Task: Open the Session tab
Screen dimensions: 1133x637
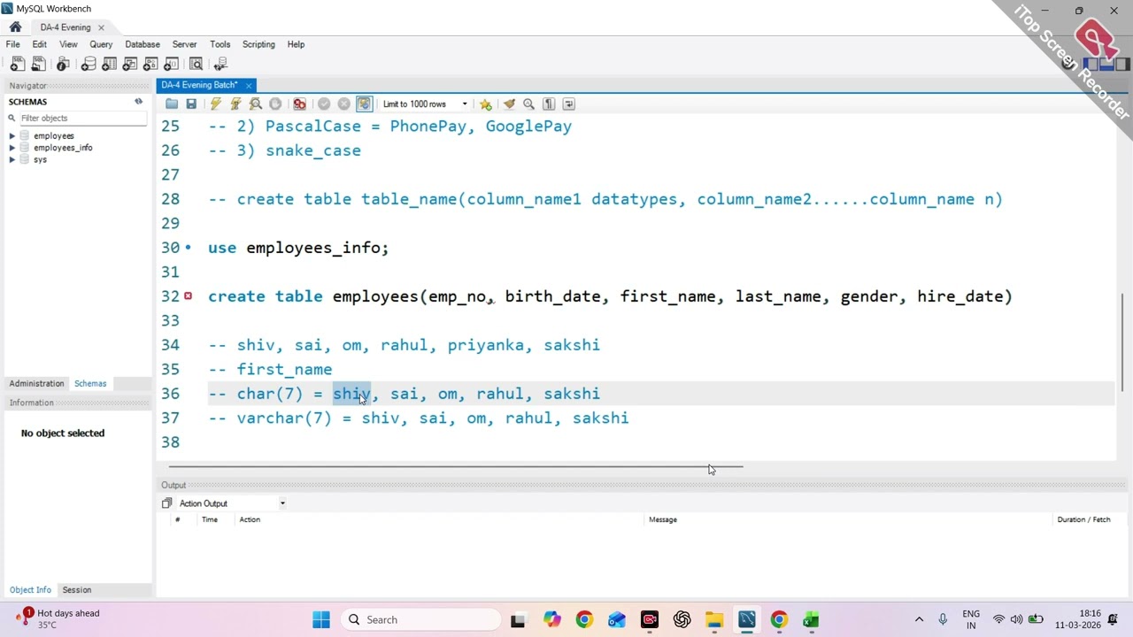Action: point(76,590)
